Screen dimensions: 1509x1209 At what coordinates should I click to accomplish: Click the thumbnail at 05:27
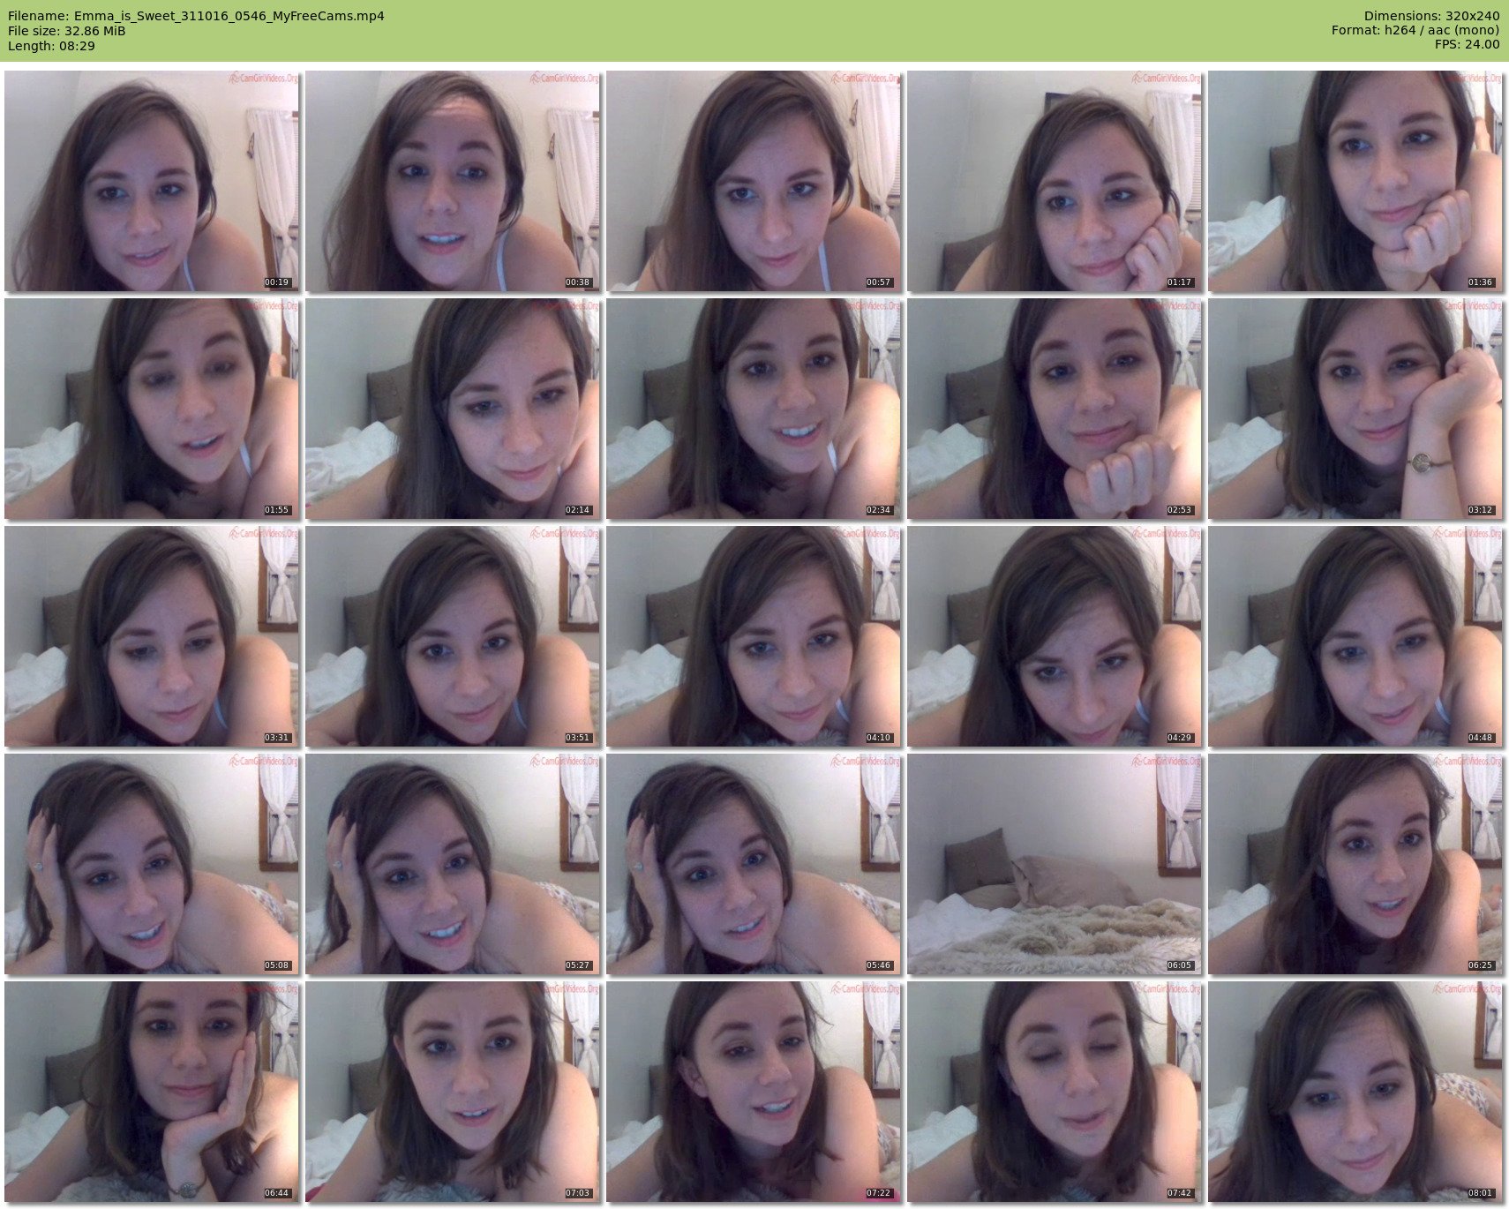[x=453, y=864]
